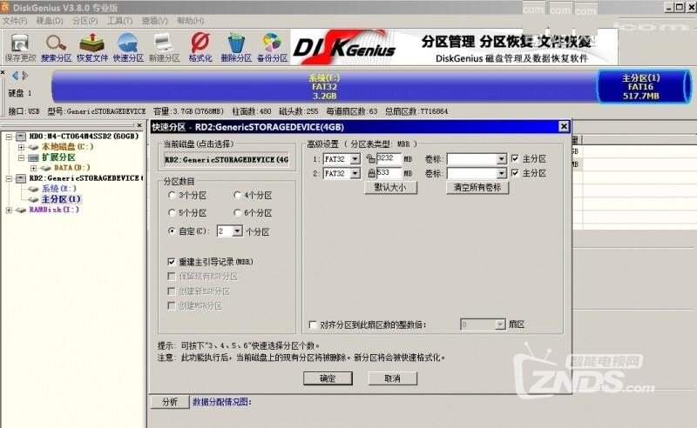Click the partition 1 size field 3232
Image resolution: width=697 pixels, height=428 pixels.
389,158
